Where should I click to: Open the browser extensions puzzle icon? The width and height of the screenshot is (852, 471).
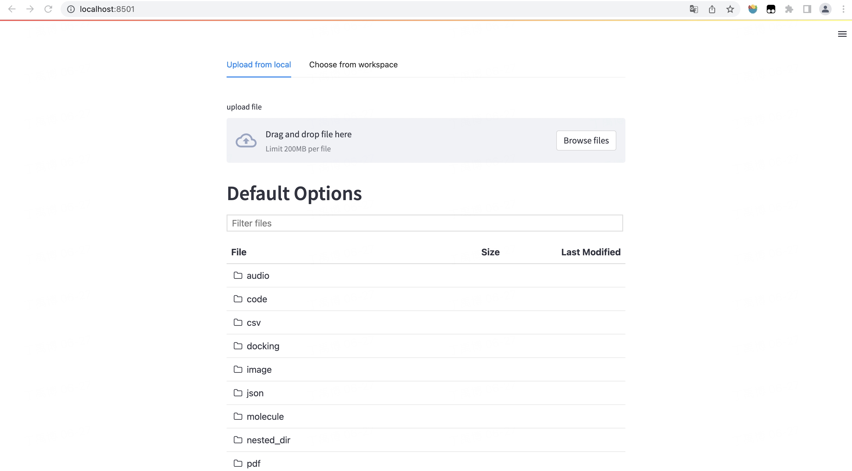(789, 9)
